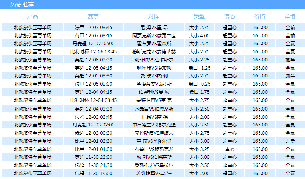Click the 产品 column header
This screenshot has width=305, height=179.
(32, 16)
